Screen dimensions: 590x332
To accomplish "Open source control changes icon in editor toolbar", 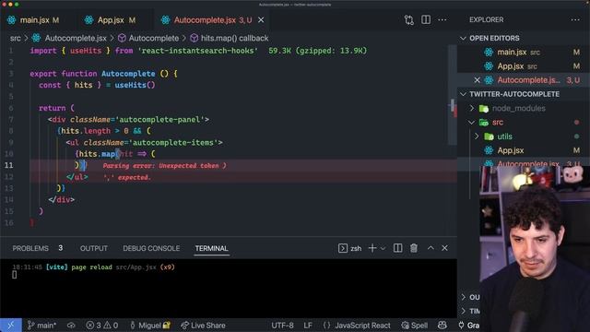I will (409, 20).
